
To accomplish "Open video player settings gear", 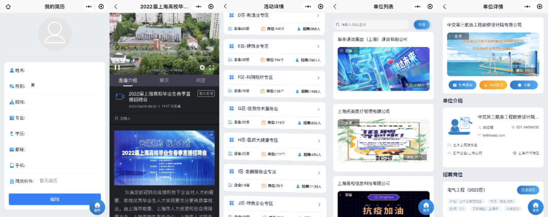I will [202, 67].
